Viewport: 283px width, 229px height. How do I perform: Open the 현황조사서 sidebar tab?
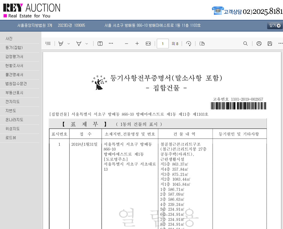click(20, 66)
